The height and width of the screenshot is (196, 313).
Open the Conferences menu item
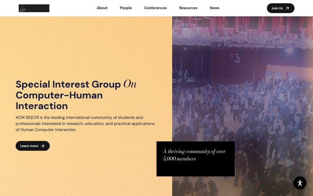(155, 8)
